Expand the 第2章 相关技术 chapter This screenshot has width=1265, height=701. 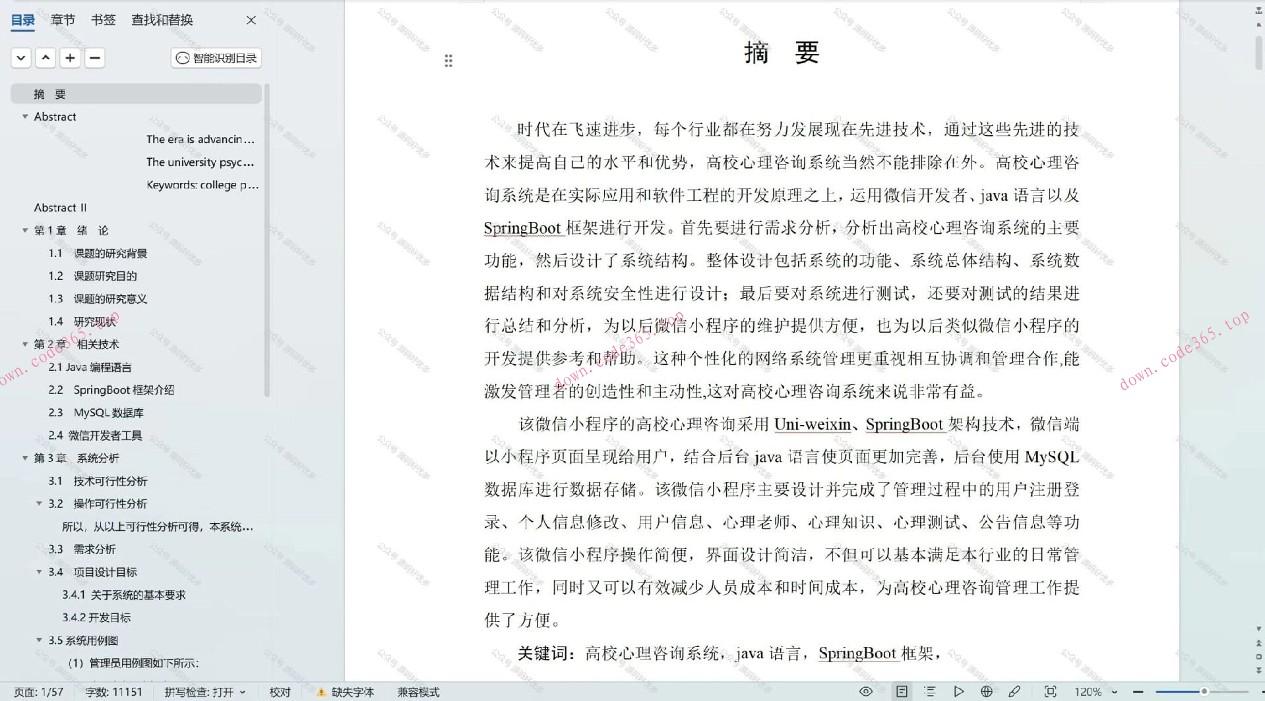point(24,343)
